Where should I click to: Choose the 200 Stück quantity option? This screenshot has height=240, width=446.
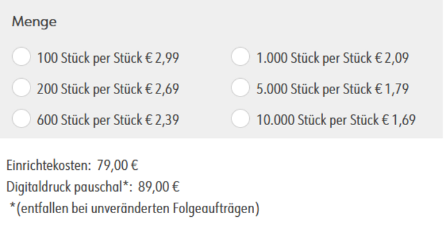(21, 87)
